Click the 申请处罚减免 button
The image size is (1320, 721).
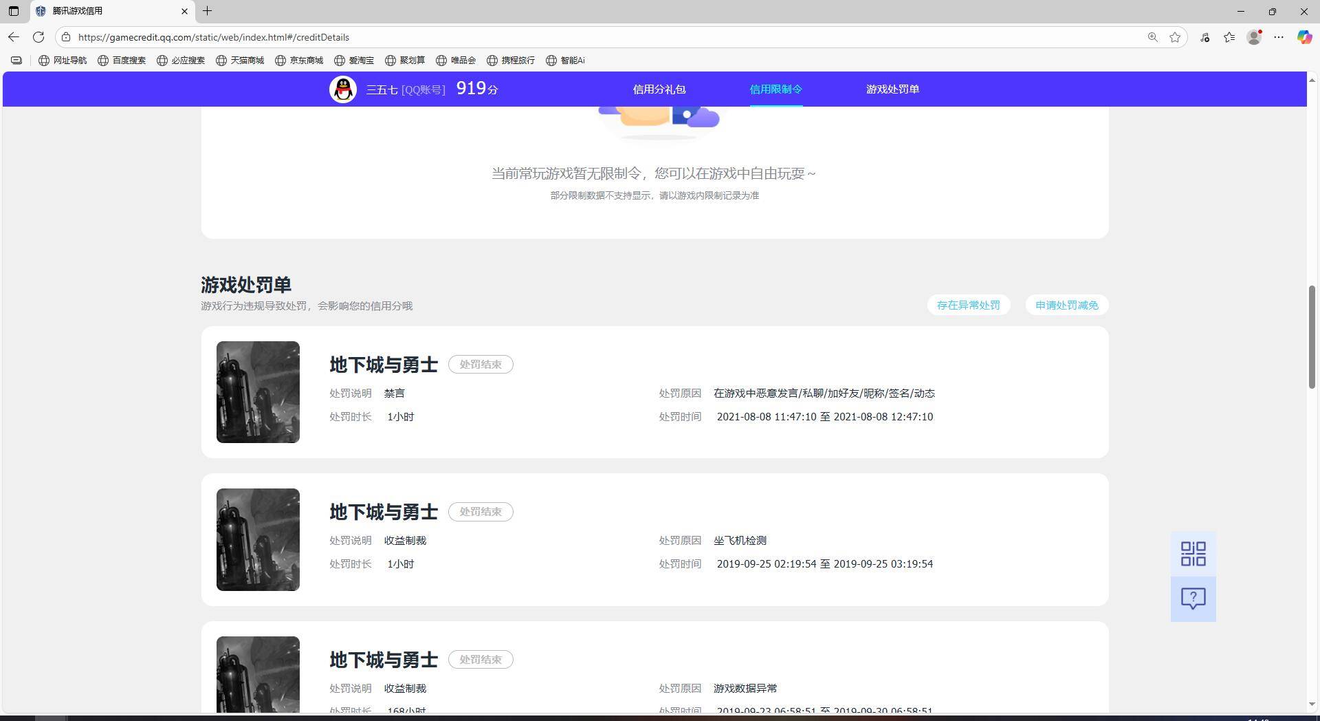1066,305
